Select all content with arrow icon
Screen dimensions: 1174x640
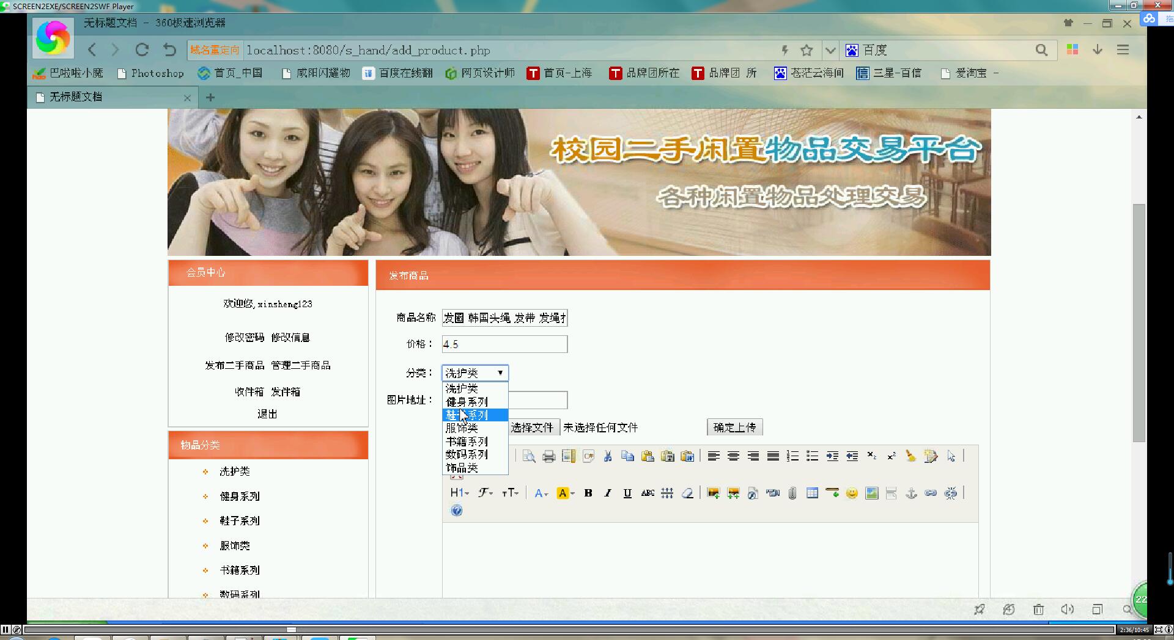coord(951,456)
